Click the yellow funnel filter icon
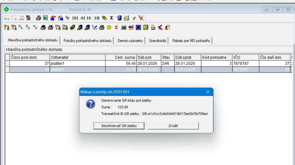Viewport: 295px width, 165px height. [x=134, y=18]
